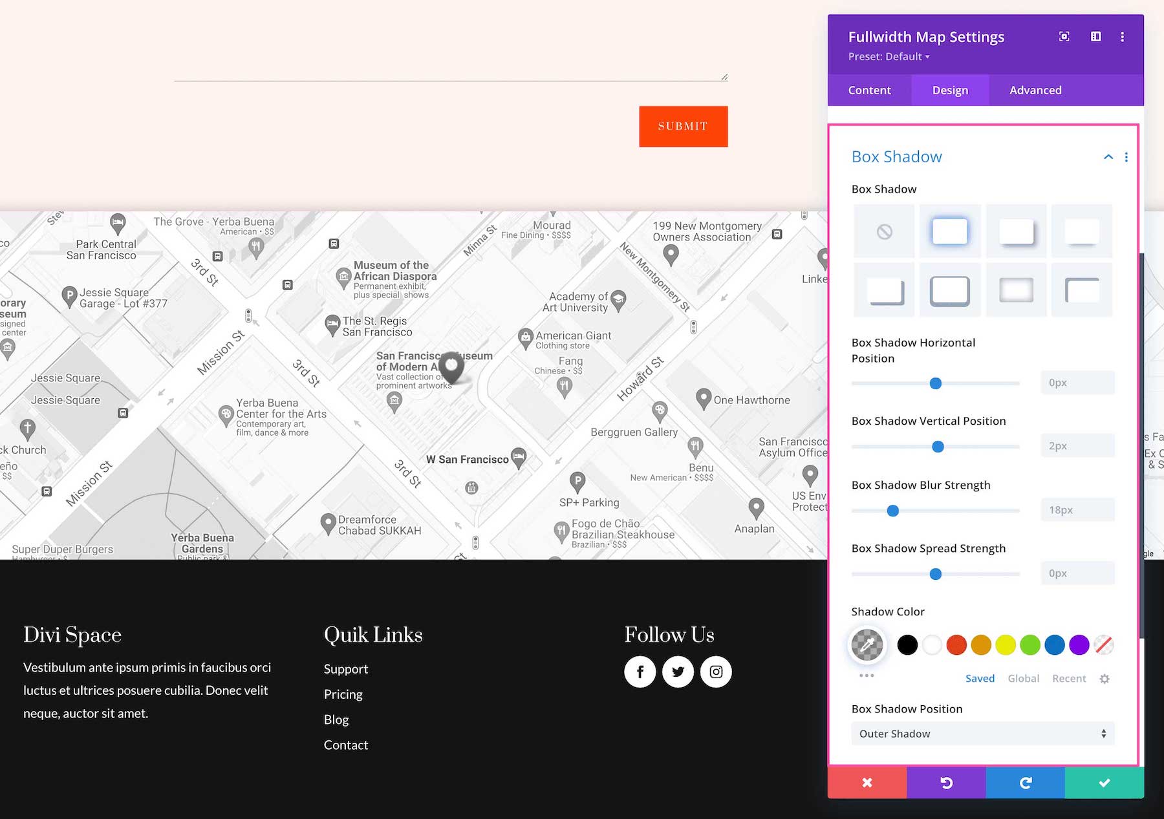Select the bottom-right corner shadow preset

point(884,290)
